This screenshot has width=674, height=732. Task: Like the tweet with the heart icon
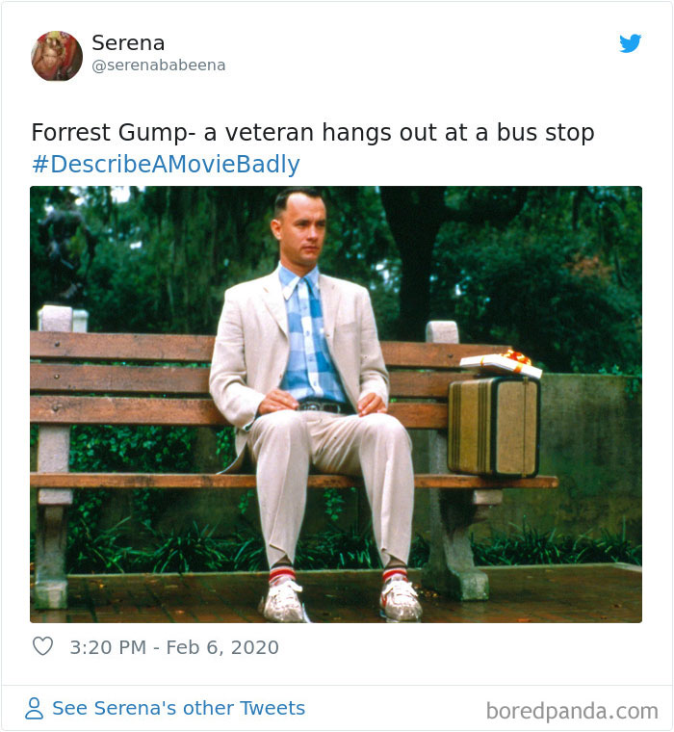(42, 646)
